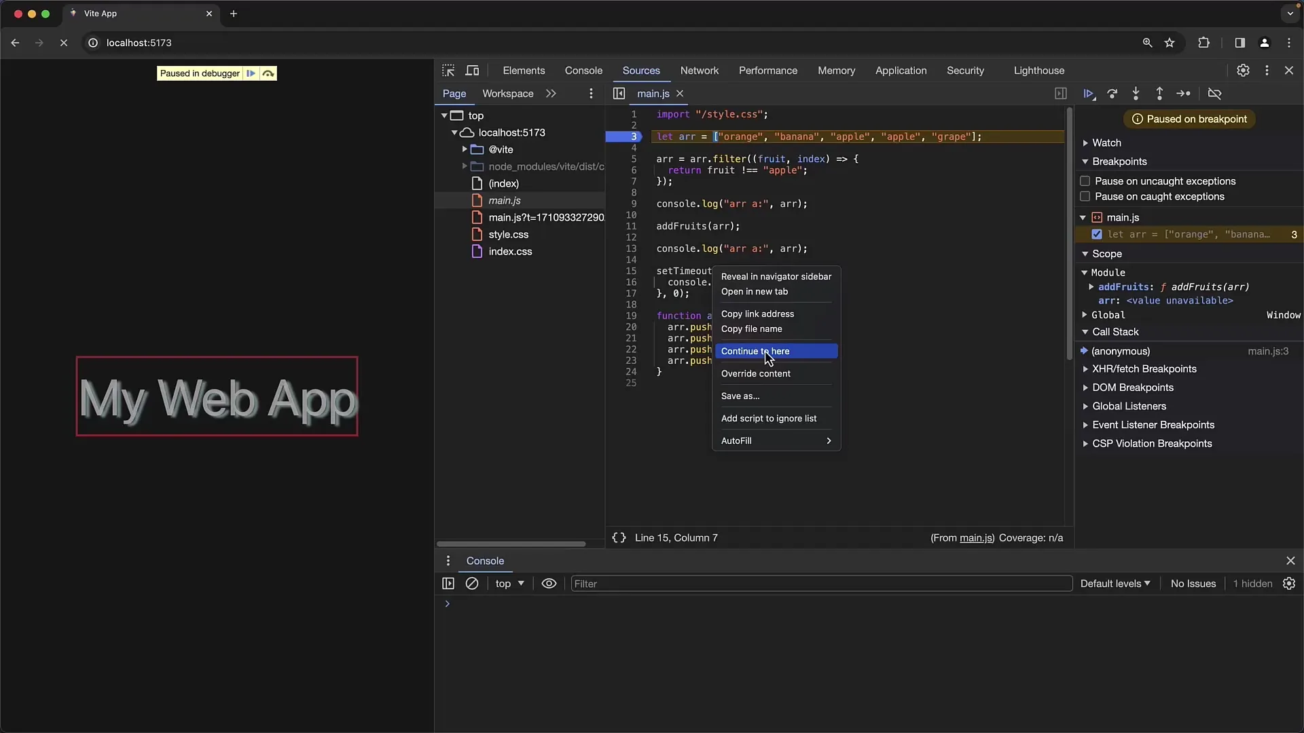
Task: Click the Deactivate breakpoints icon
Action: 1216,93
